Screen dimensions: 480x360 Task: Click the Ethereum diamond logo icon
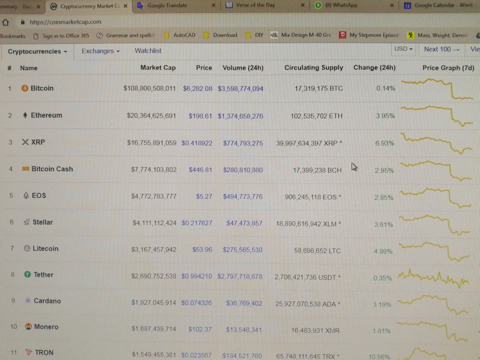[x=25, y=116]
